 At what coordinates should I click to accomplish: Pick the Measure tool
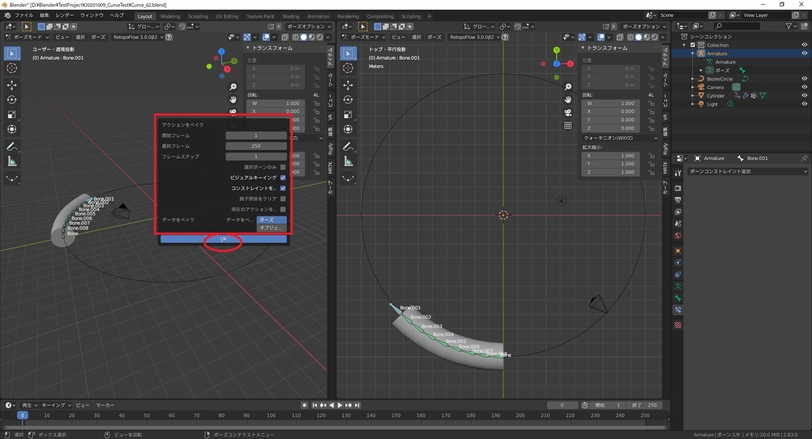click(12, 161)
